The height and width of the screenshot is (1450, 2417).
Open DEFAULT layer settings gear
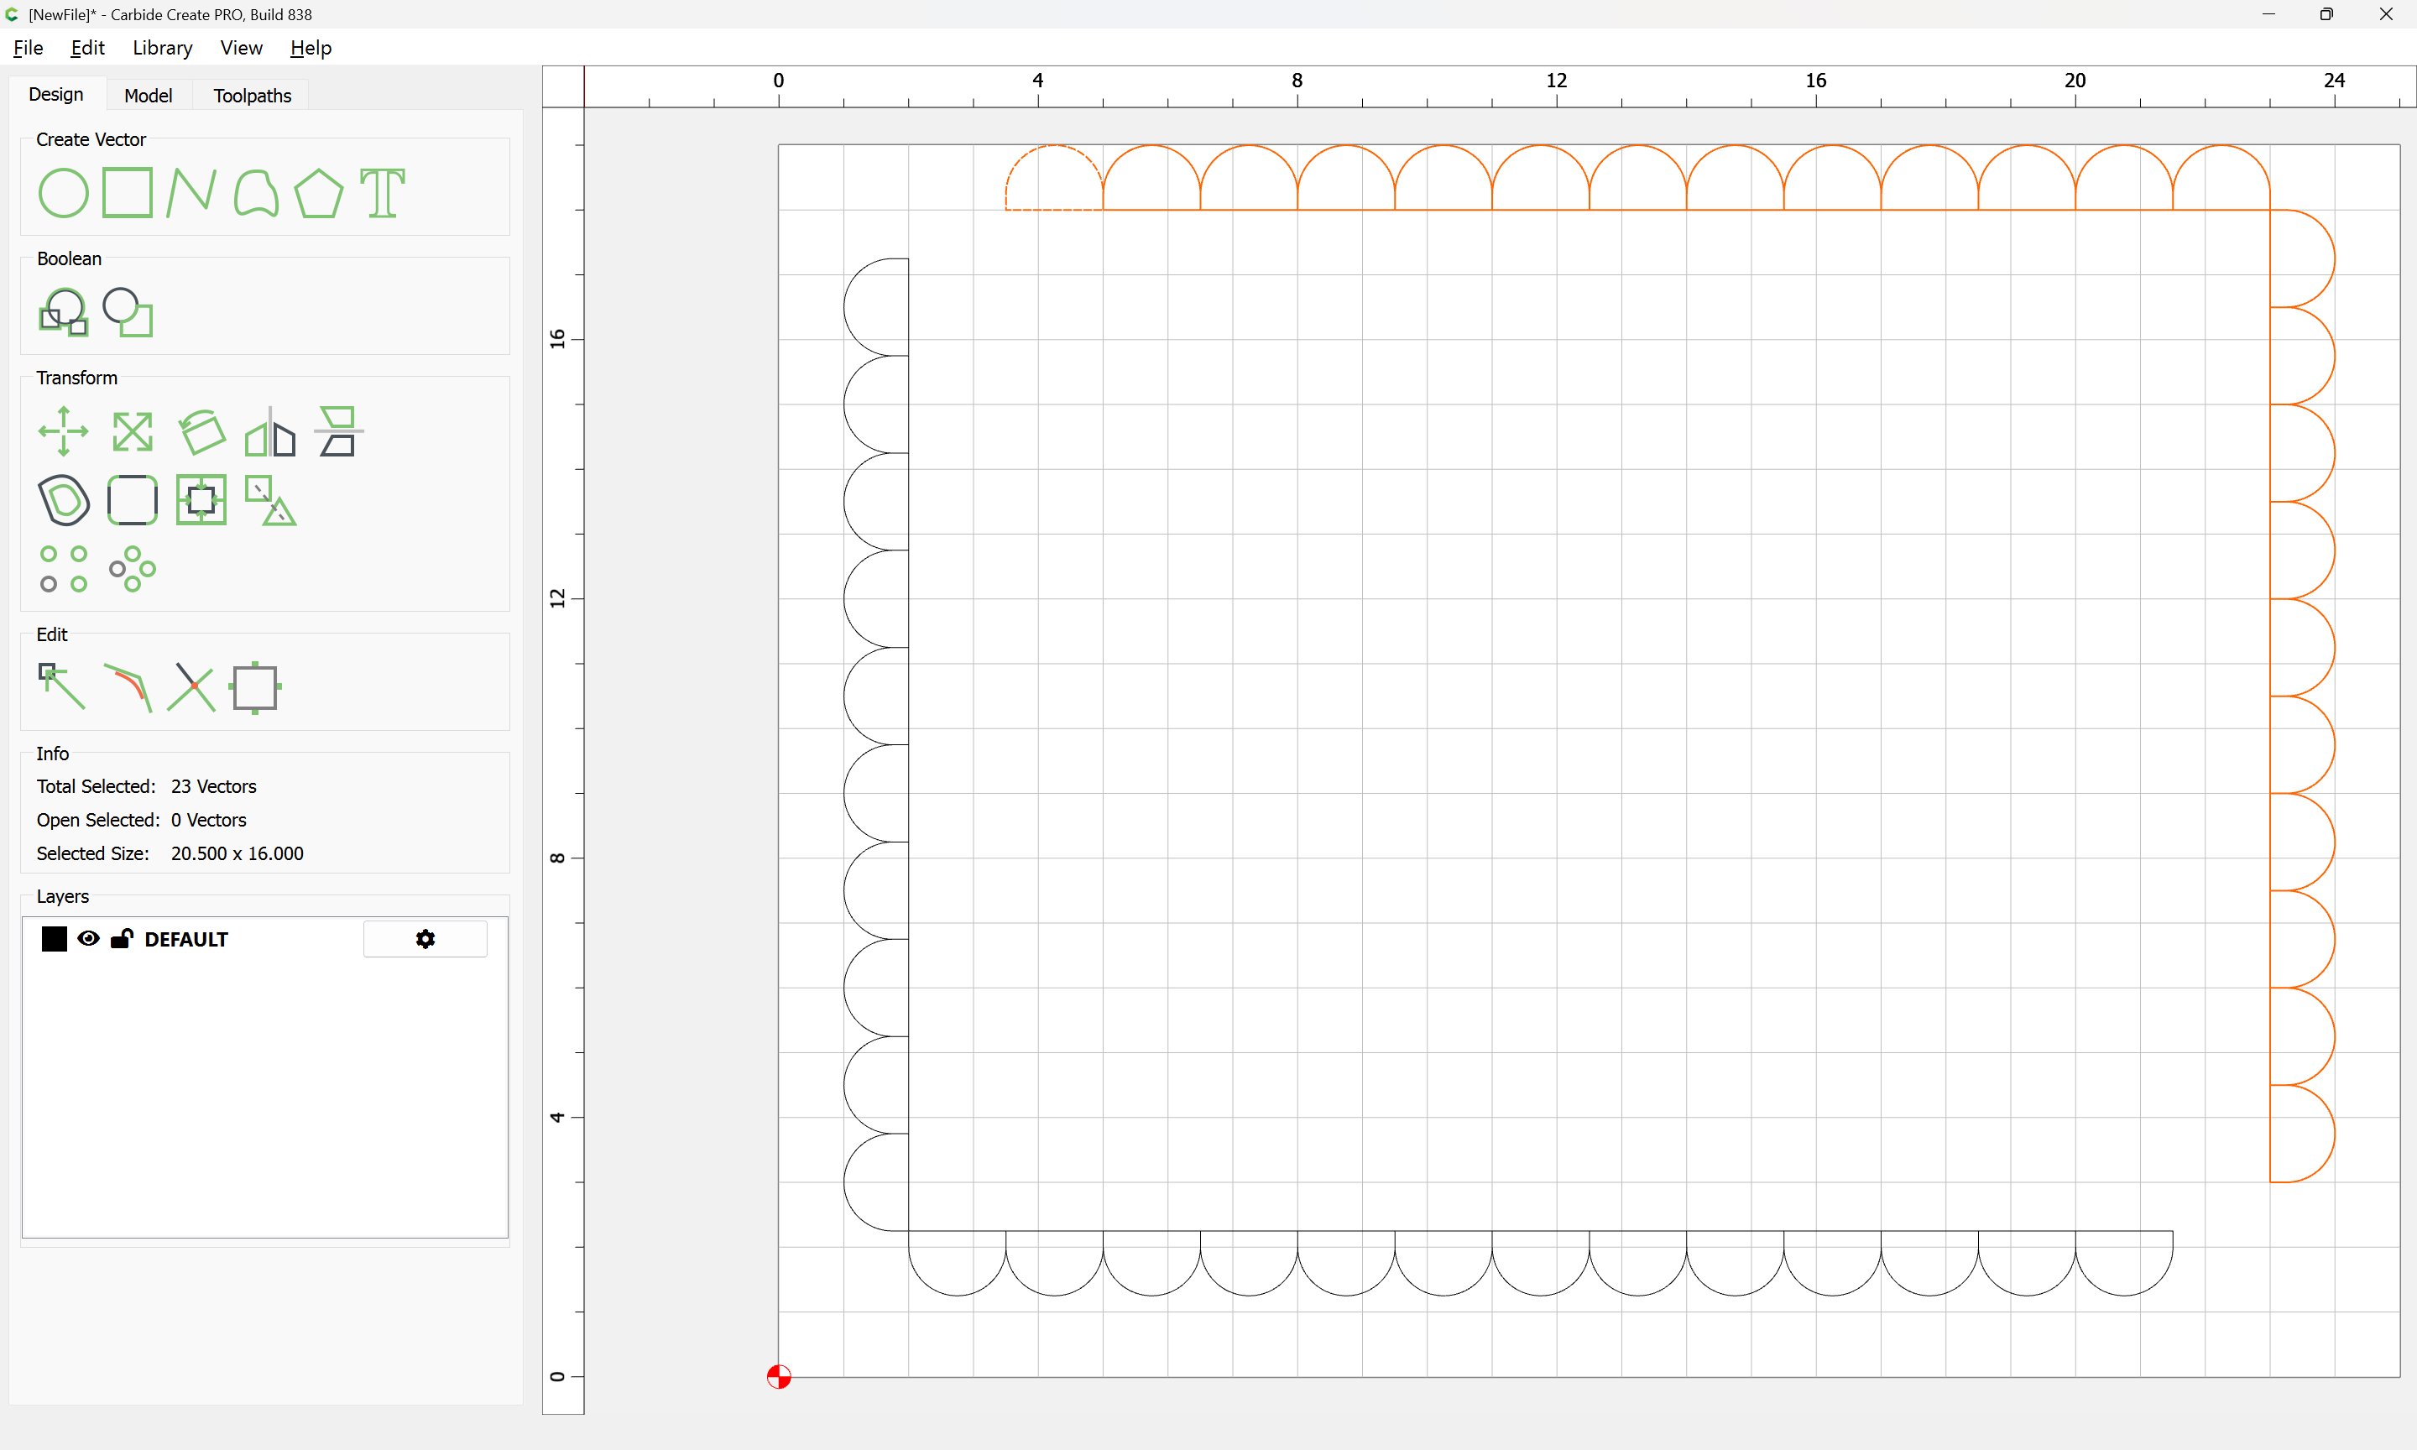click(x=425, y=939)
